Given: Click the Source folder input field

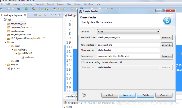Looking at the screenshot, I should [x=128, y=37].
